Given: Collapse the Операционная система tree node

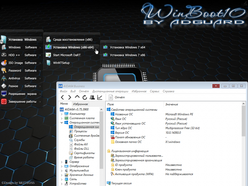Looking at the screenshot, I should (62, 122).
